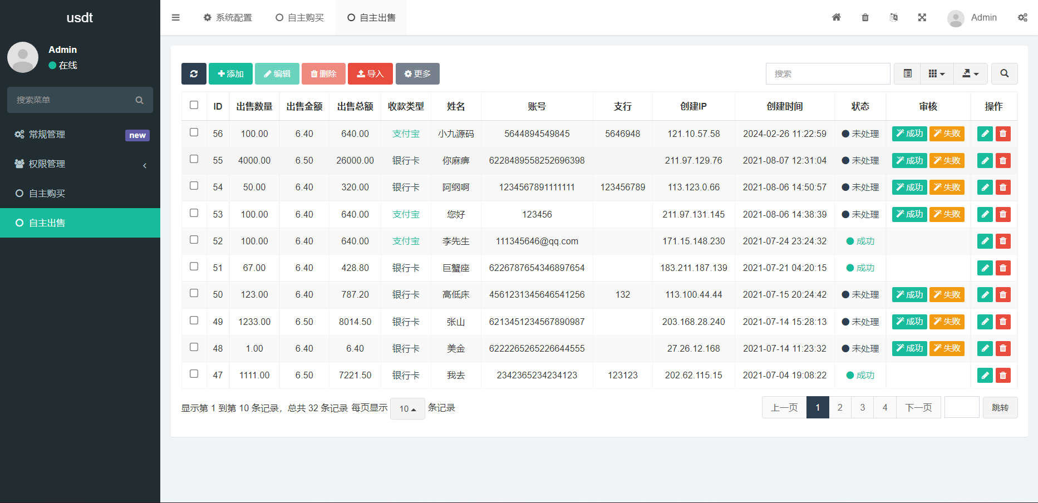The width and height of the screenshot is (1038, 503).
Task: Approve row 50 with 成功 button
Action: (x=909, y=294)
